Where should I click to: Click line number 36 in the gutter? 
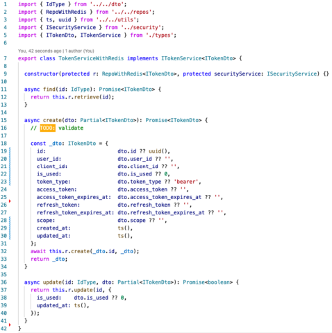point(3,282)
